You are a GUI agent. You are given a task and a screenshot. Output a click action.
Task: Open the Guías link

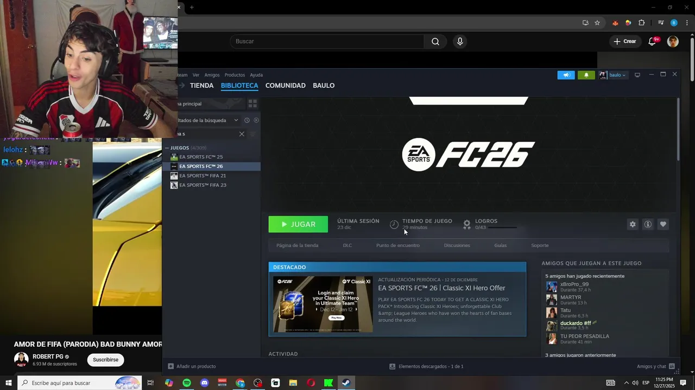(x=501, y=245)
